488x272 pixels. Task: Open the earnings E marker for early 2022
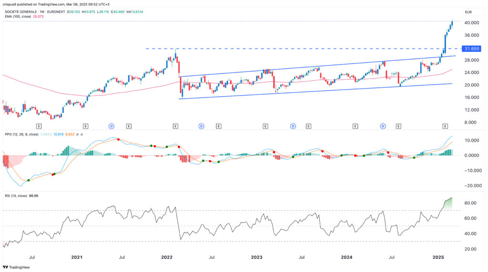[175, 126]
